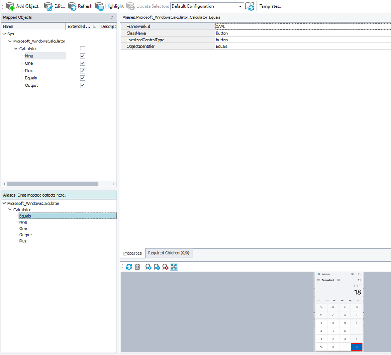Uncheck the checkbox next to Output

click(x=82, y=85)
